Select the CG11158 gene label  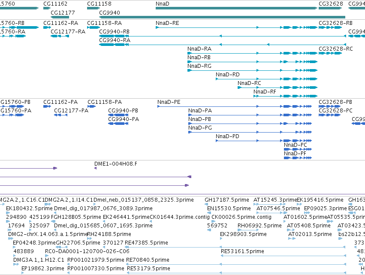(99, 4)
